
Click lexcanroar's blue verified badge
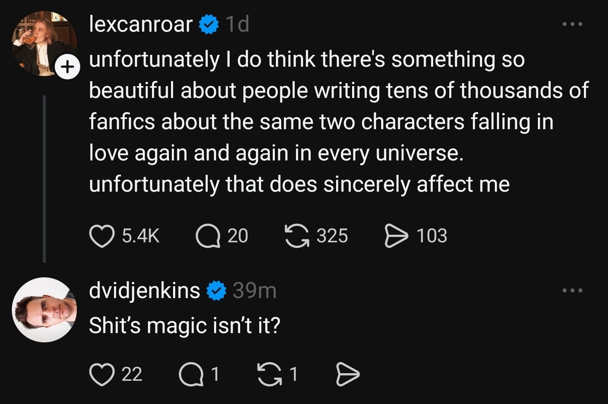(x=209, y=25)
